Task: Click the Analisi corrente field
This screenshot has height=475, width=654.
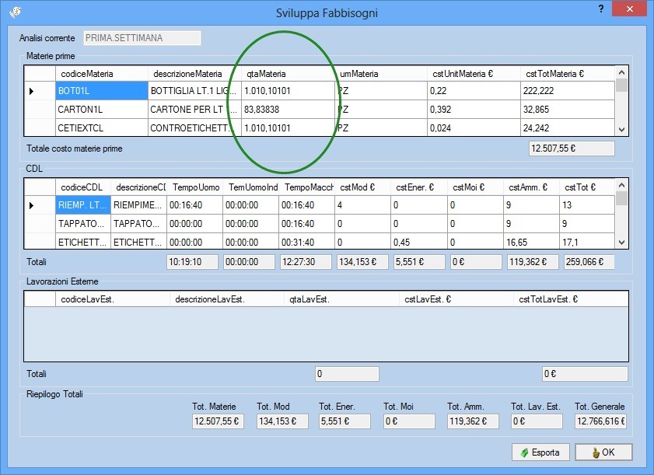Action: 141,37
